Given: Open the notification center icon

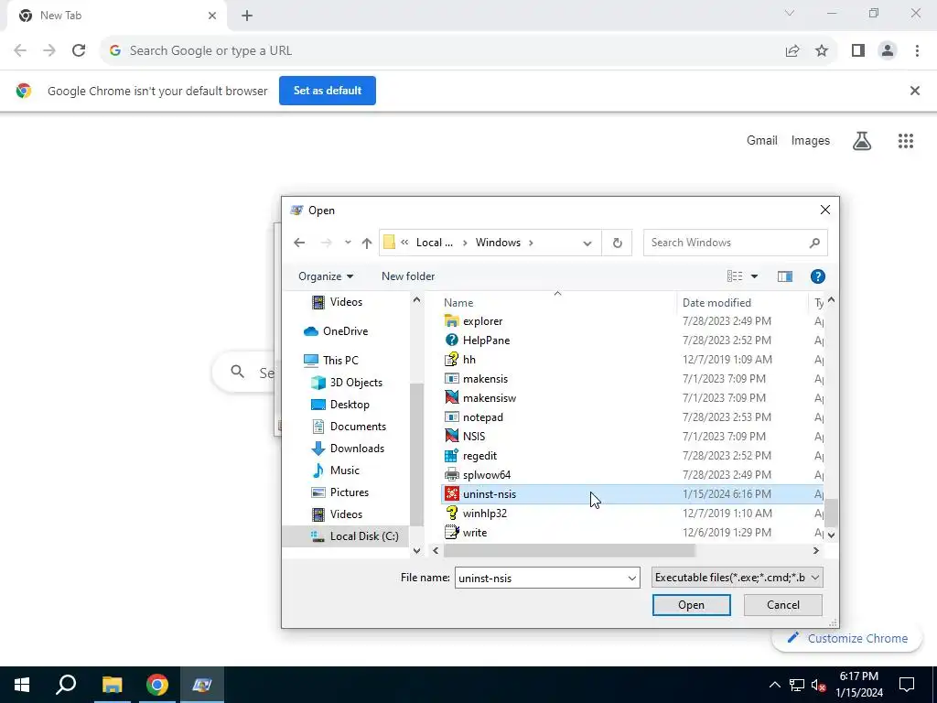Looking at the screenshot, I should [907, 685].
